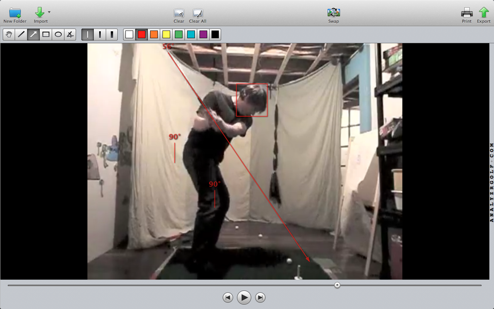The image size is (494, 309).
Task: Pick the yellow color swatch
Action: tap(166, 34)
